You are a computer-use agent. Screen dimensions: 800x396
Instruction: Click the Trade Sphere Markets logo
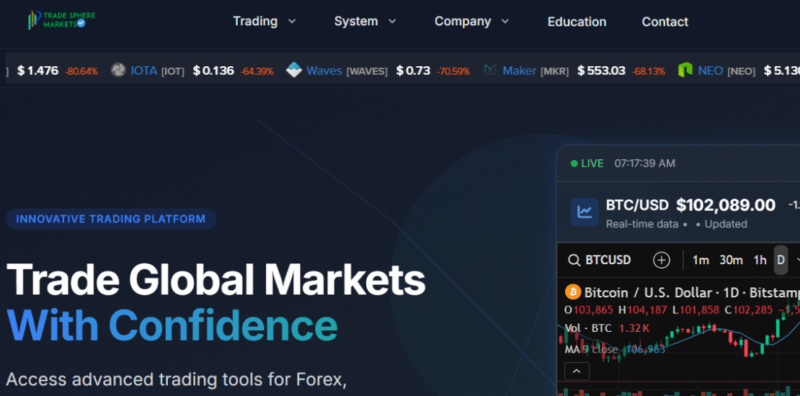[62, 20]
